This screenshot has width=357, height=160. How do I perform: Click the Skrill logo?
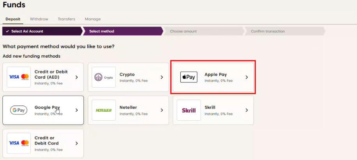[x=189, y=110]
